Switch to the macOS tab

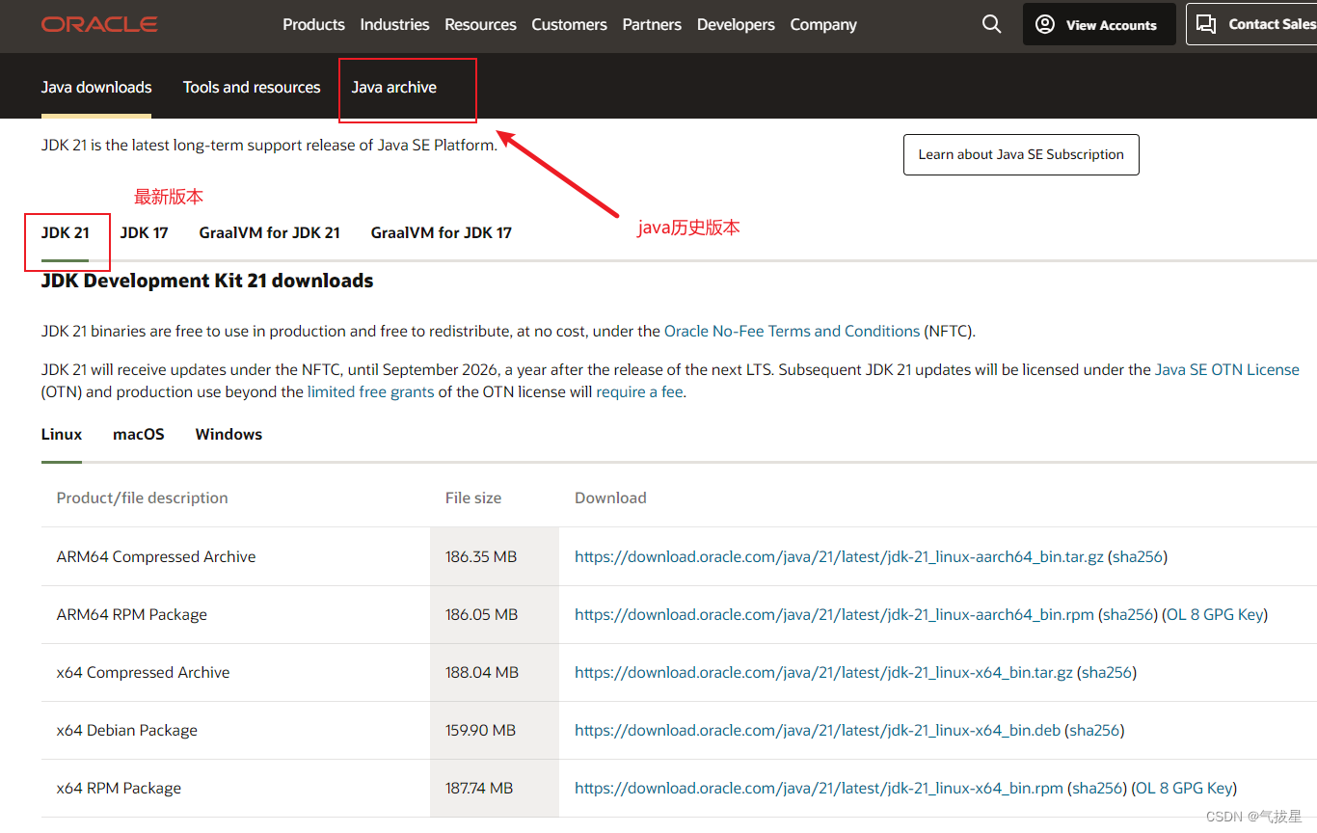pos(139,434)
